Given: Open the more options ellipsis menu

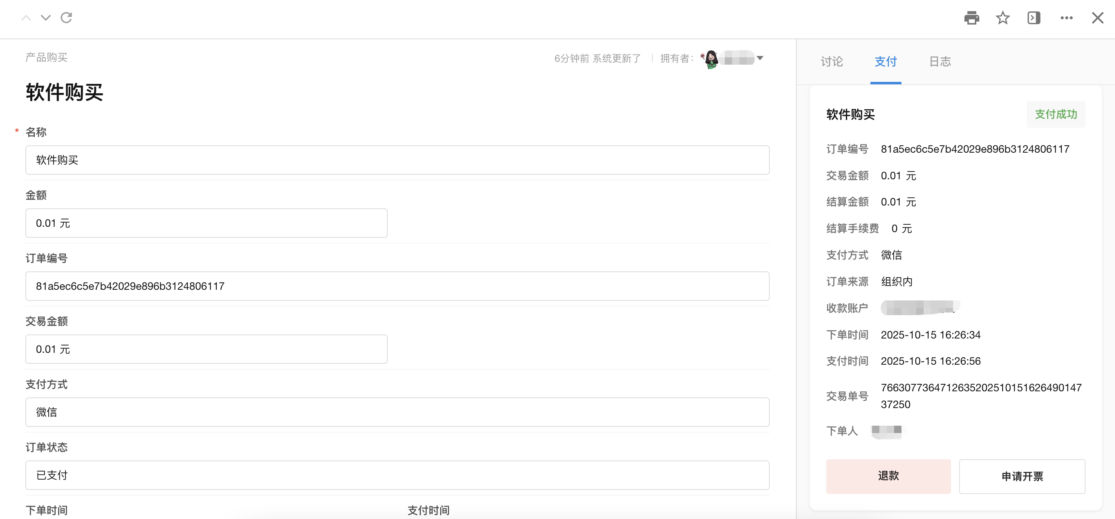Looking at the screenshot, I should [1066, 18].
